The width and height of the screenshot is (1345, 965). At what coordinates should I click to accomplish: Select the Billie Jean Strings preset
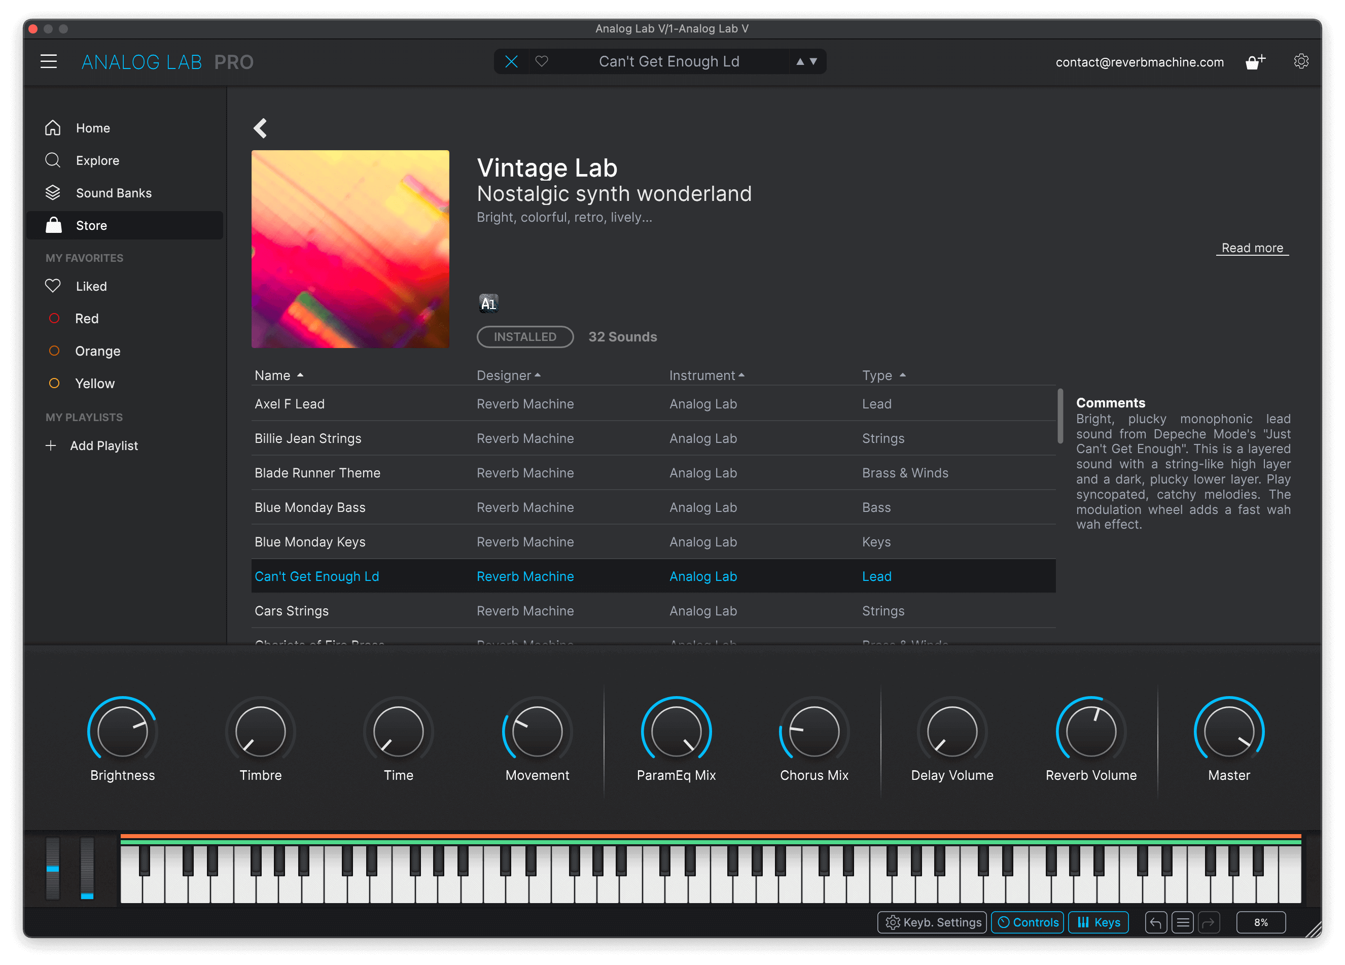(653, 438)
